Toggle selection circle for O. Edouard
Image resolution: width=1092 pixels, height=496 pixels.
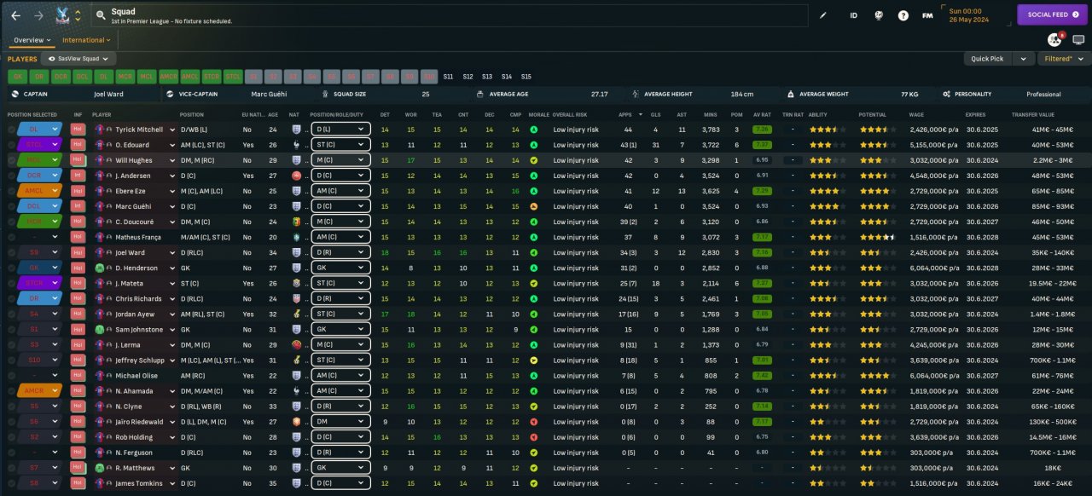pyautogui.click(x=12, y=145)
